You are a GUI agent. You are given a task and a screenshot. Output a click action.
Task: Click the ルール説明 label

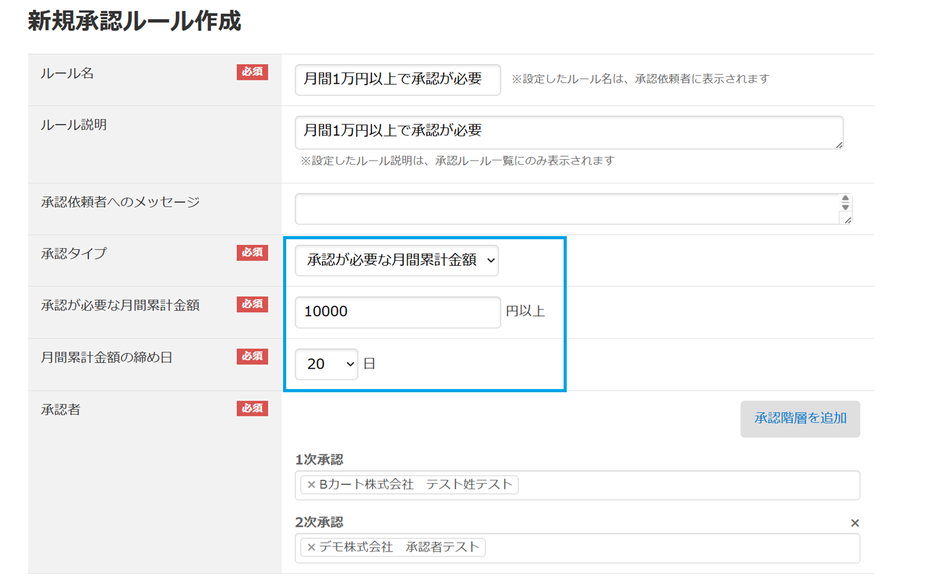(74, 125)
